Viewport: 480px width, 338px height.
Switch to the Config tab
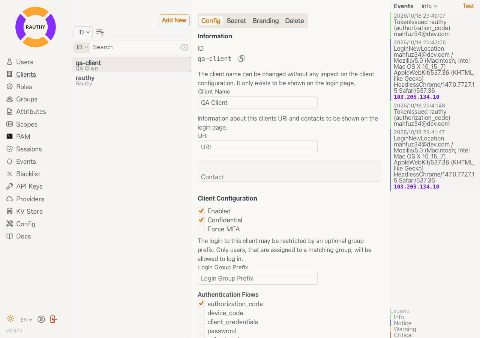[211, 21]
